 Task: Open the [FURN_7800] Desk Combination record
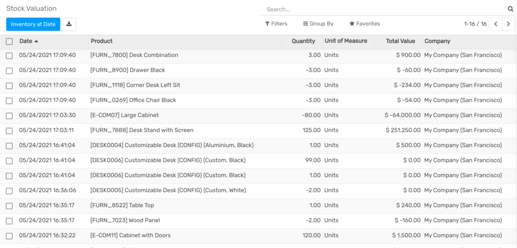(134, 55)
